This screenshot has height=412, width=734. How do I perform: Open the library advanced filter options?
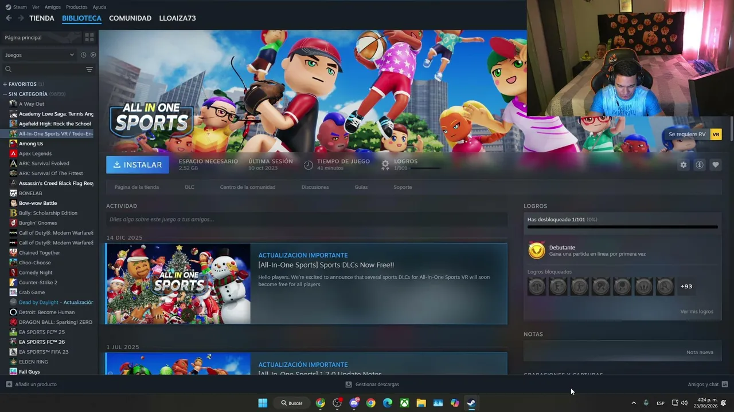89,69
